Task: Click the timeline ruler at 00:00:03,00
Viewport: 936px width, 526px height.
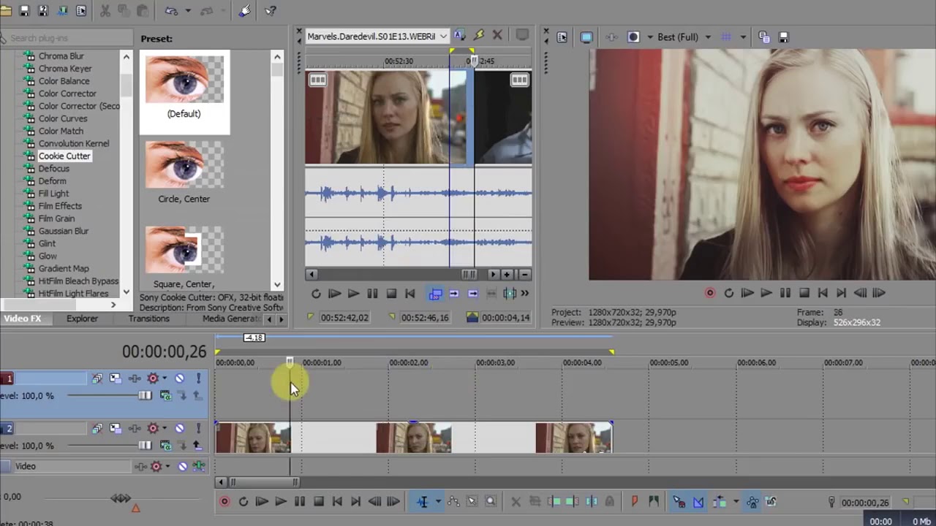Action: [x=496, y=362]
